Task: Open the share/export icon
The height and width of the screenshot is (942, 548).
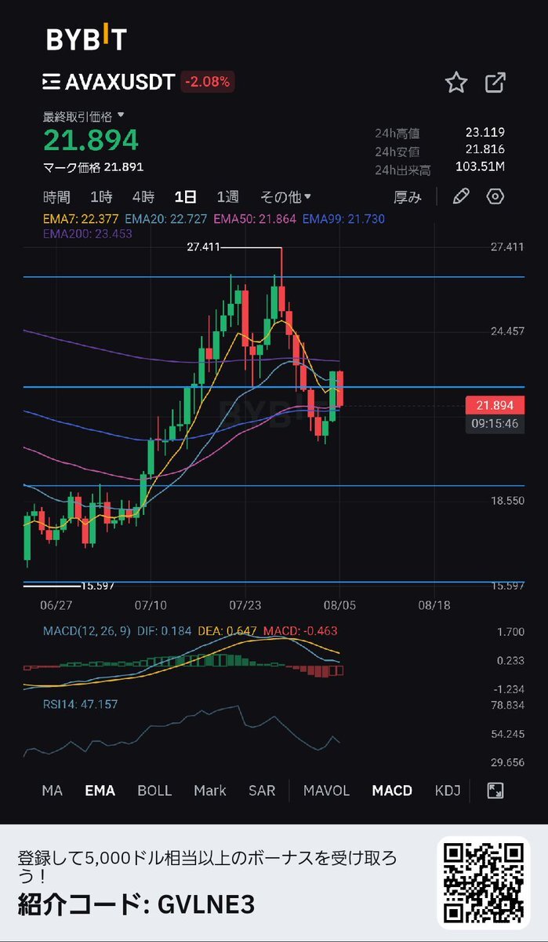Action: coord(495,82)
